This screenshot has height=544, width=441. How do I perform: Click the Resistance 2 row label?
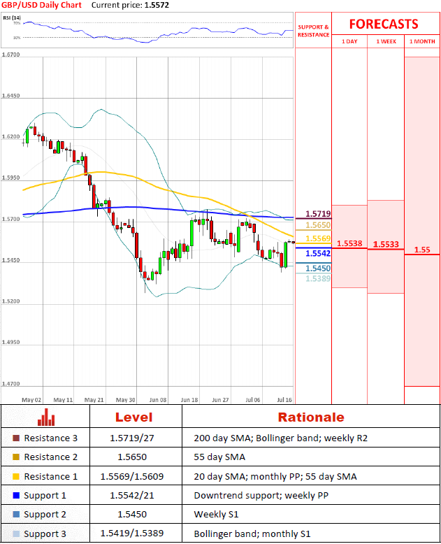click(x=50, y=457)
